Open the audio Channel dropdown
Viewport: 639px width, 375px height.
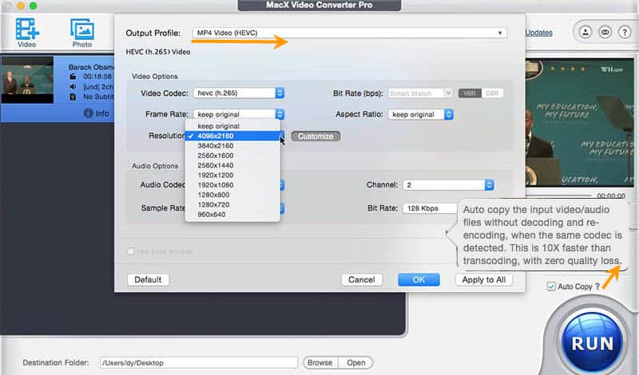pyautogui.click(x=448, y=185)
